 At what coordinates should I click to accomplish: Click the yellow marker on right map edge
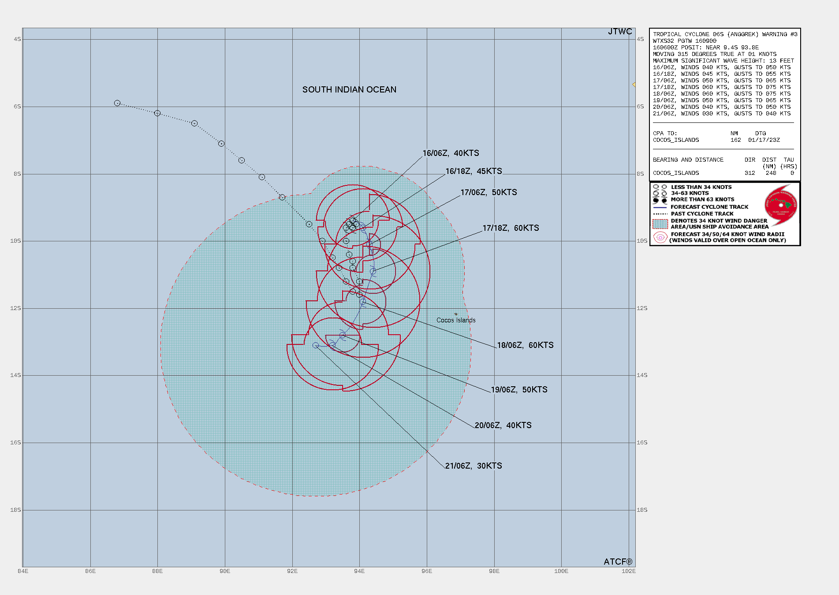634,85
